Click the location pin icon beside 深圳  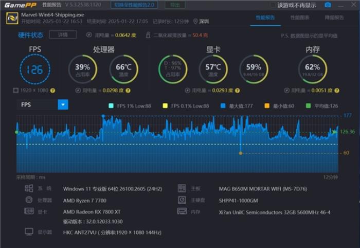tap(195, 22)
